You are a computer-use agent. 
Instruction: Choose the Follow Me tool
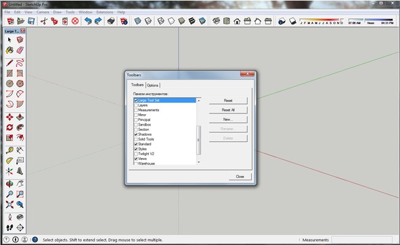coord(20,127)
